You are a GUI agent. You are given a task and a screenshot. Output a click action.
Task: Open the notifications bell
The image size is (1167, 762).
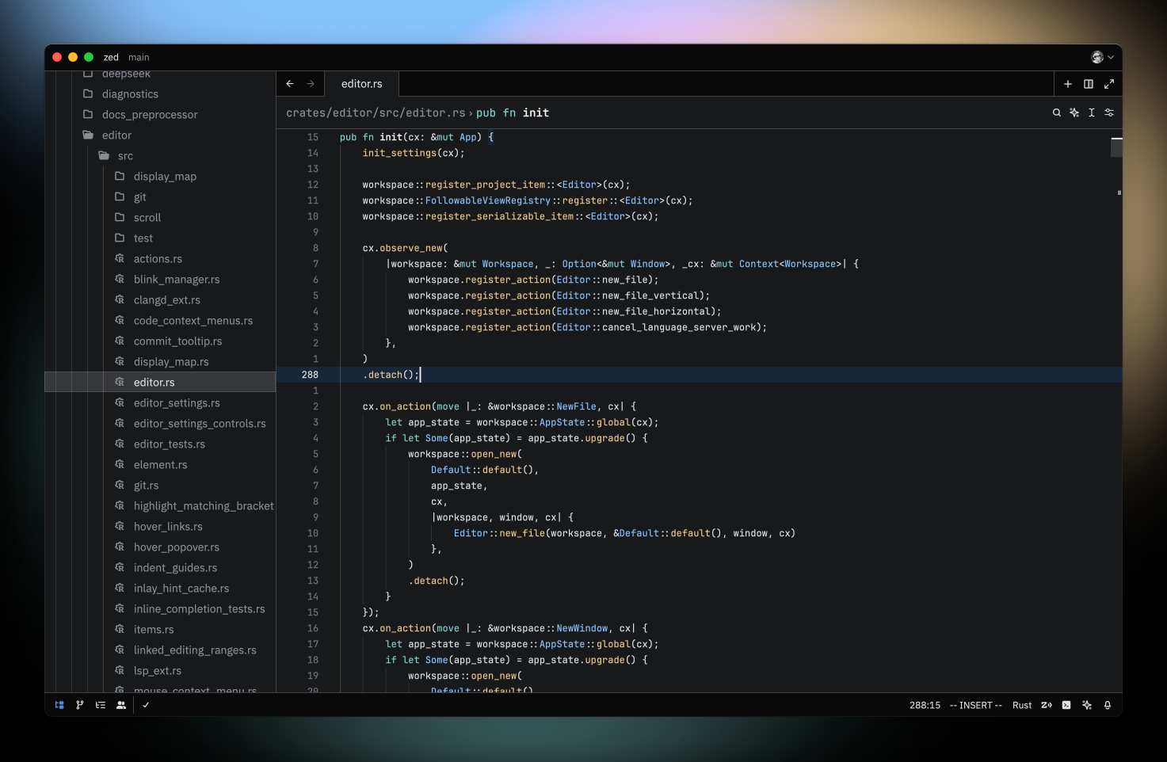click(x=1108, y=705)
